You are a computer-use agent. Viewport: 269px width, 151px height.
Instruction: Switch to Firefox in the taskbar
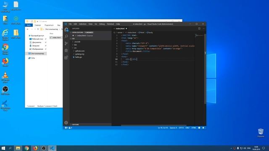35,148
